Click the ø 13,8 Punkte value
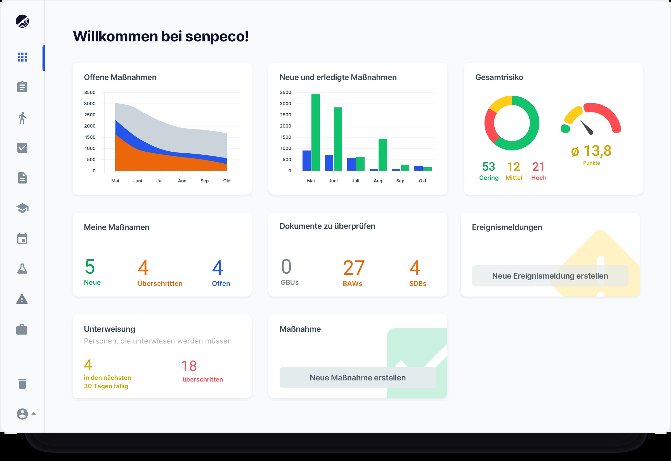 tap(591, 155)
